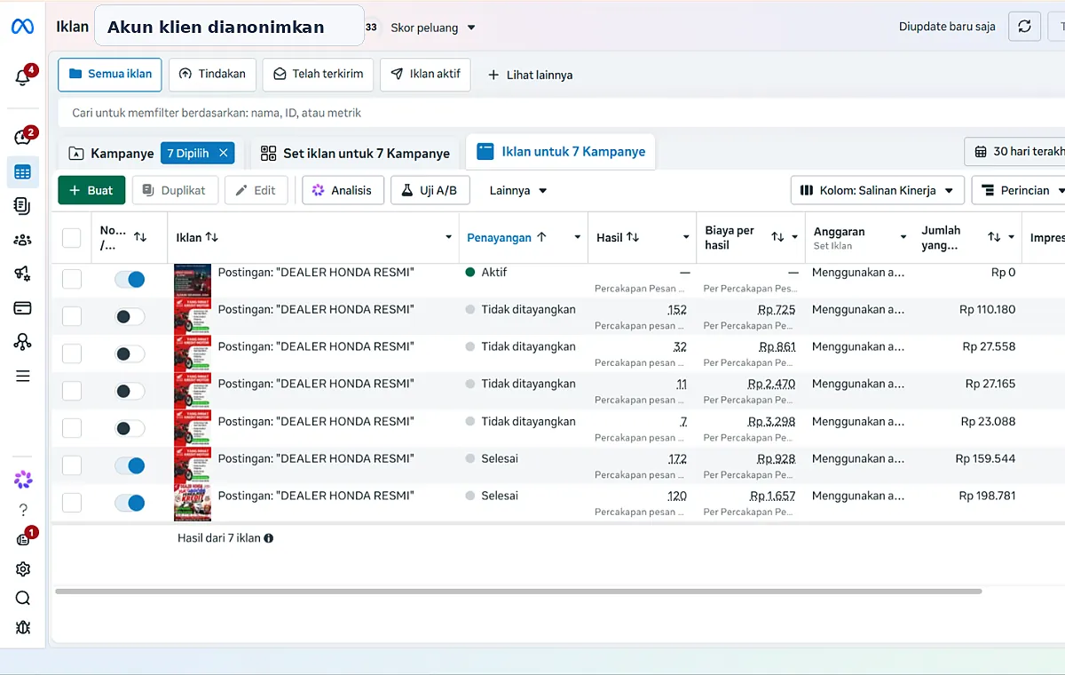This screenshot has height=675, width=1065.
Task: Open the advertising settings megaphone icon
Action: (23, 274)
